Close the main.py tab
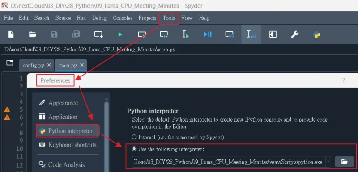358x172 pixels. tap(82, 65)
